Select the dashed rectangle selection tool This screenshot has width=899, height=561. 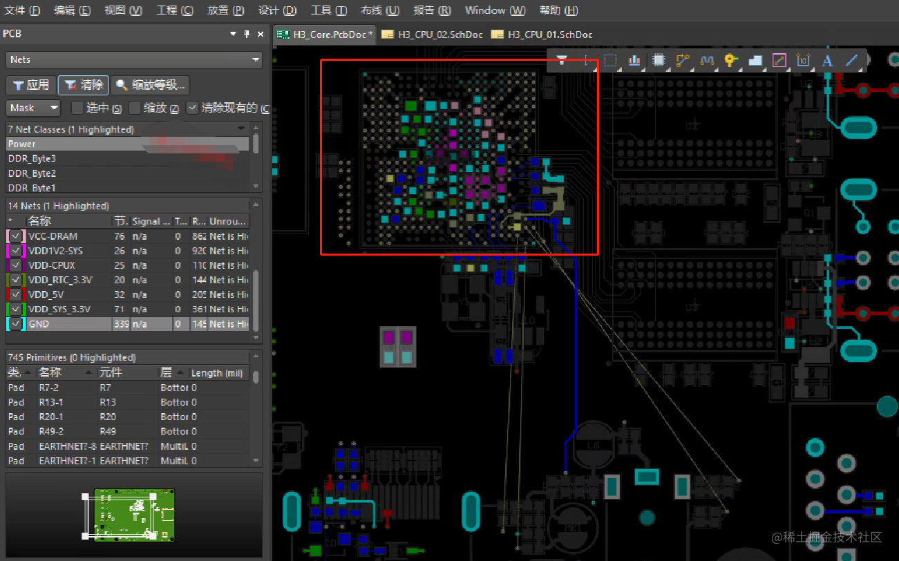[609, 60]
